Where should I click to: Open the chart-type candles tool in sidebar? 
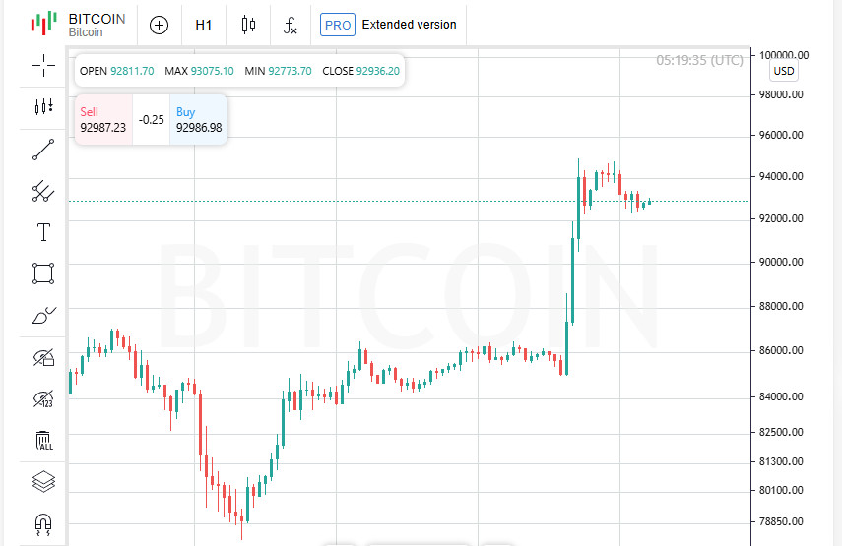[x=43, y=107]
